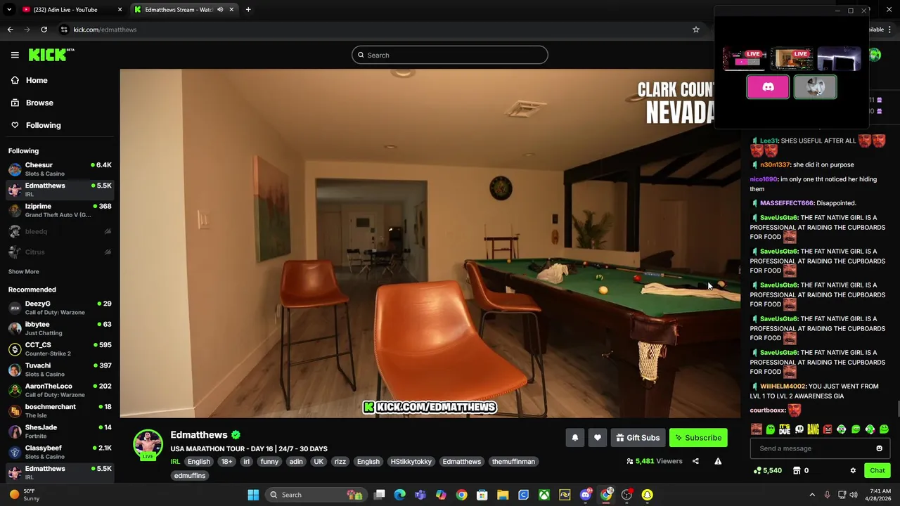Open a new browser tab
This screenshot has height=506, width=900.
(x=248, y=10)
